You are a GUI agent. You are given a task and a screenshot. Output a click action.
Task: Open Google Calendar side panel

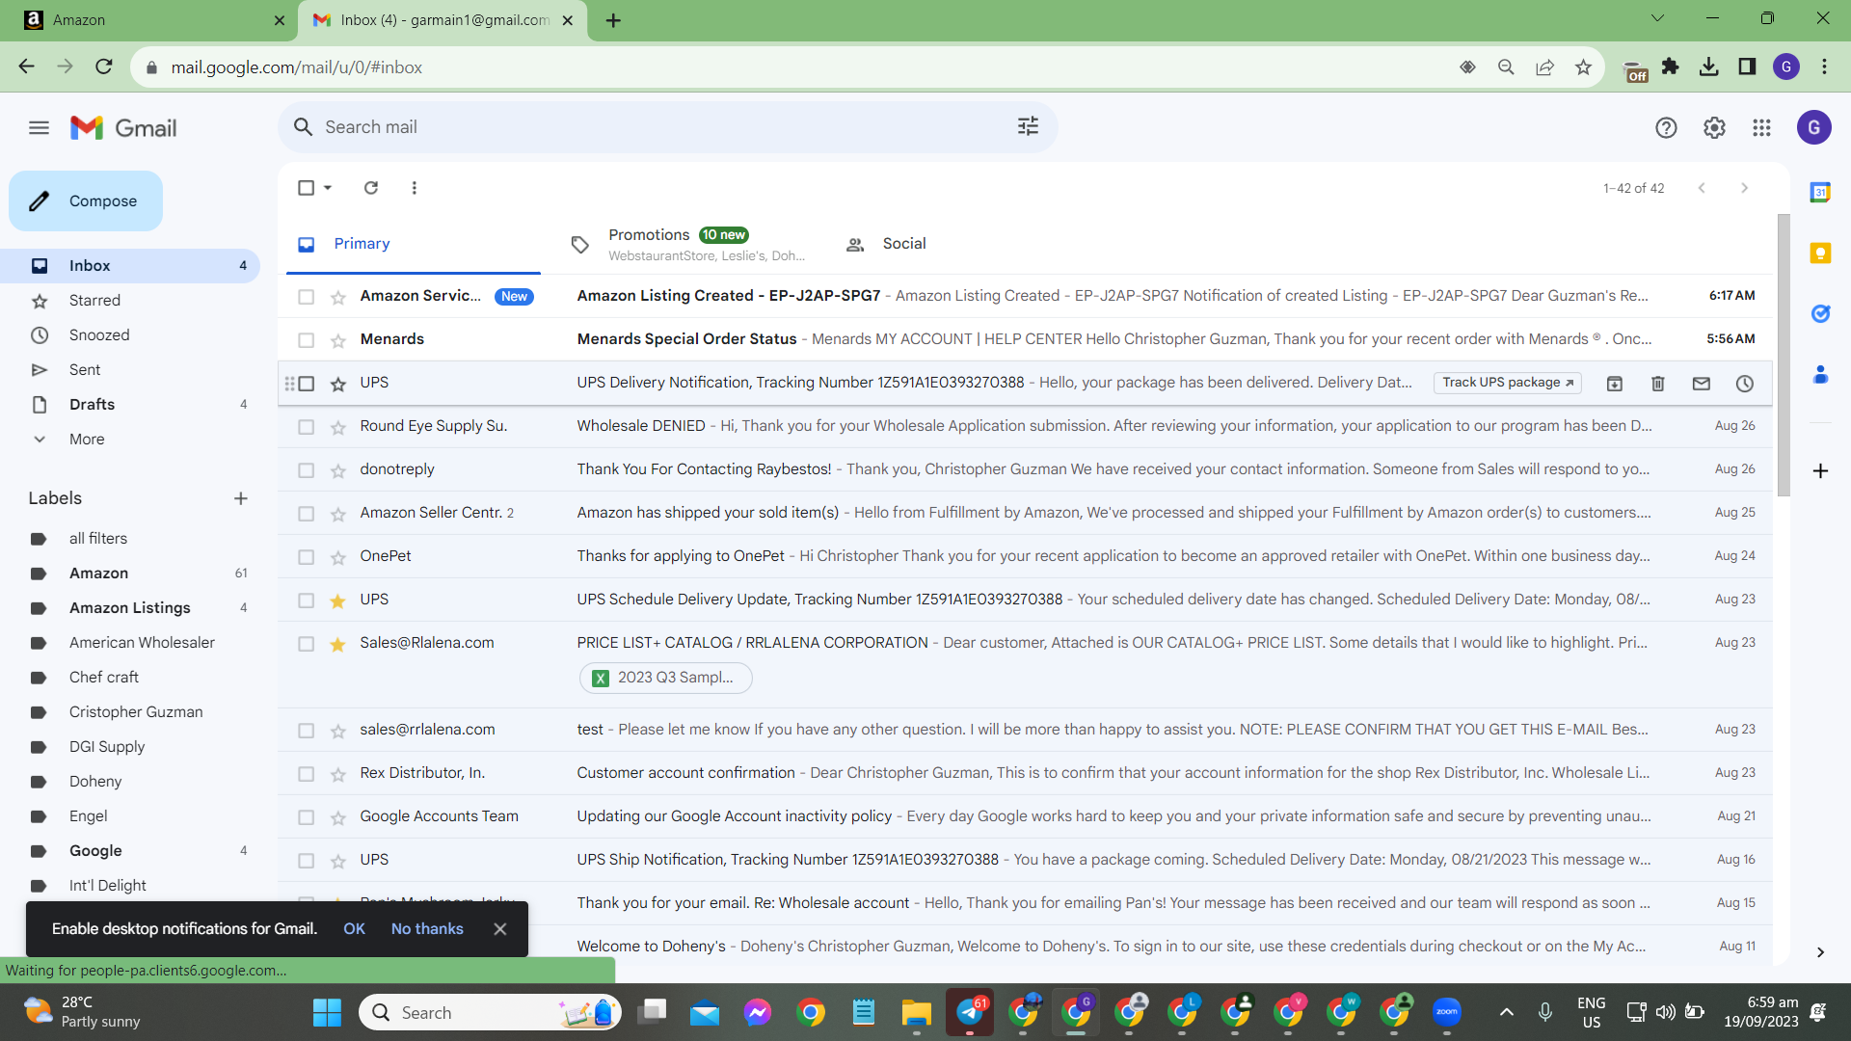1820,193
